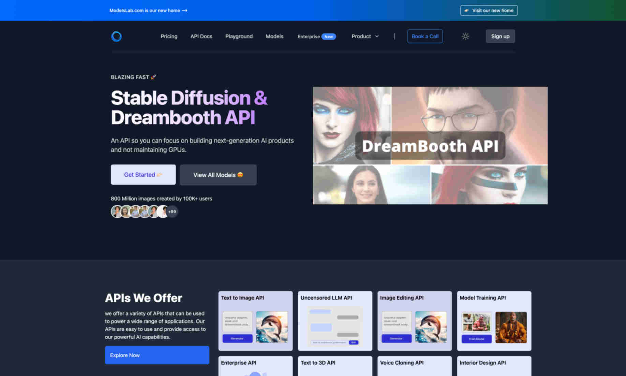Go to API Docs
626x376 pixels.
[x=201, y=36]
